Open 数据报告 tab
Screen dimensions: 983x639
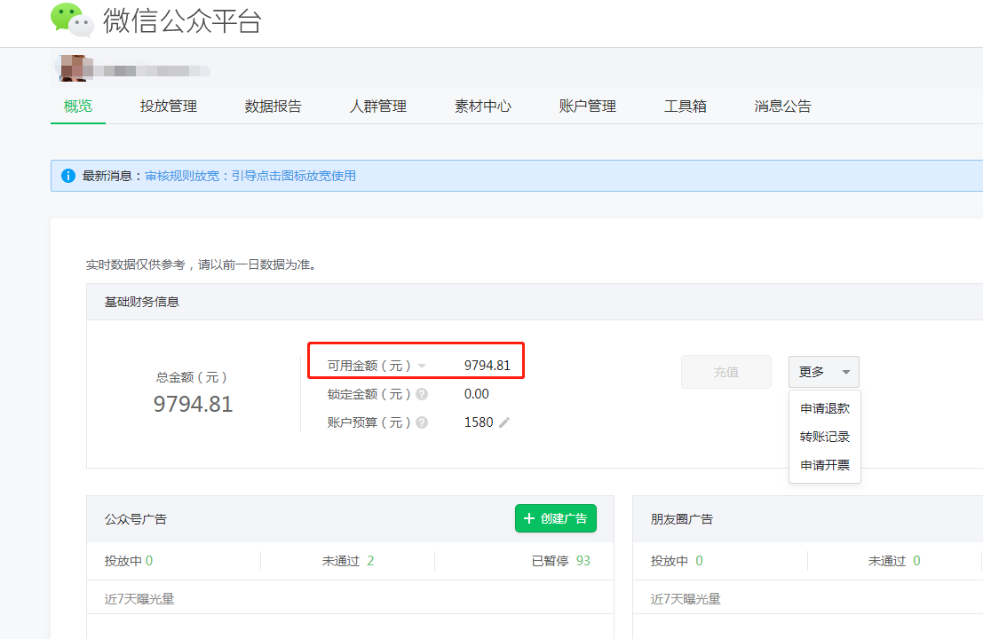[273, 106]
